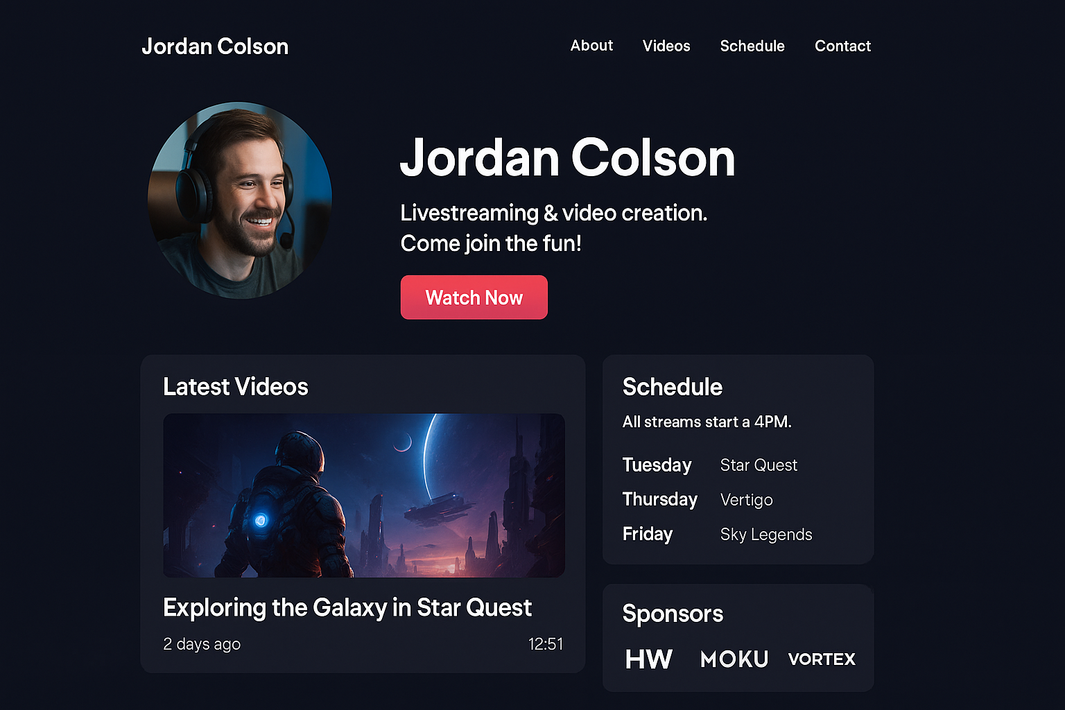1065x710 pixels.
Task: Open the Schedule nav link
Action: [x=752, y=46]
